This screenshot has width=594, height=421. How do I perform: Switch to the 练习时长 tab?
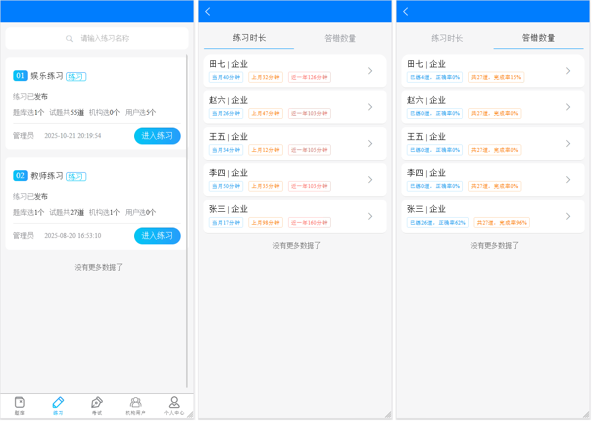447,38
